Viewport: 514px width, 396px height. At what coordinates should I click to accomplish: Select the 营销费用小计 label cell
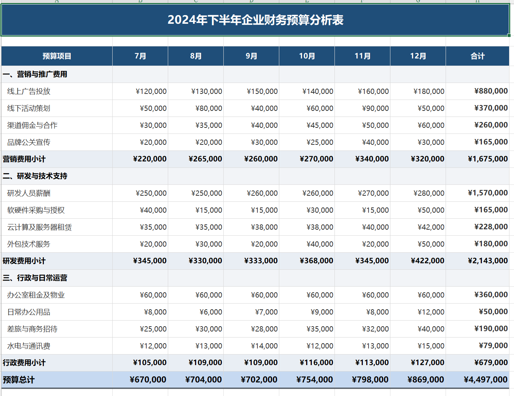click(x=57, y=159)
